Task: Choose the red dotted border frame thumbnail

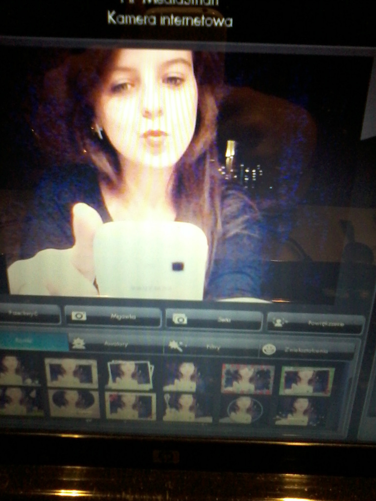Action: tap(248, 378)
